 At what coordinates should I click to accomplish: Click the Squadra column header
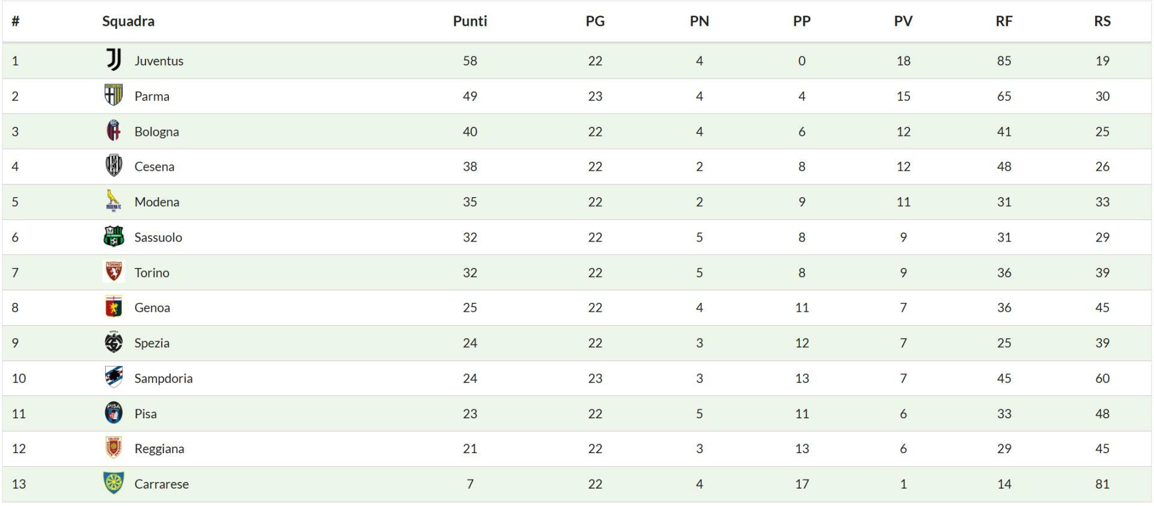pyautogui.click(x=128, y=21)
